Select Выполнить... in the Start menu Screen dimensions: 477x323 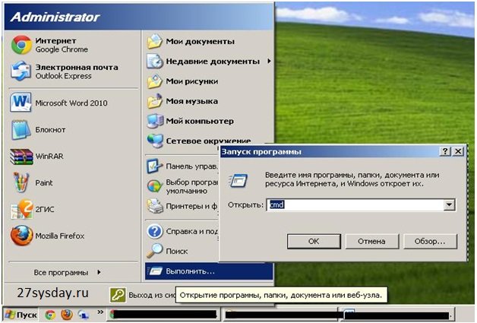(x=191, y=271)
